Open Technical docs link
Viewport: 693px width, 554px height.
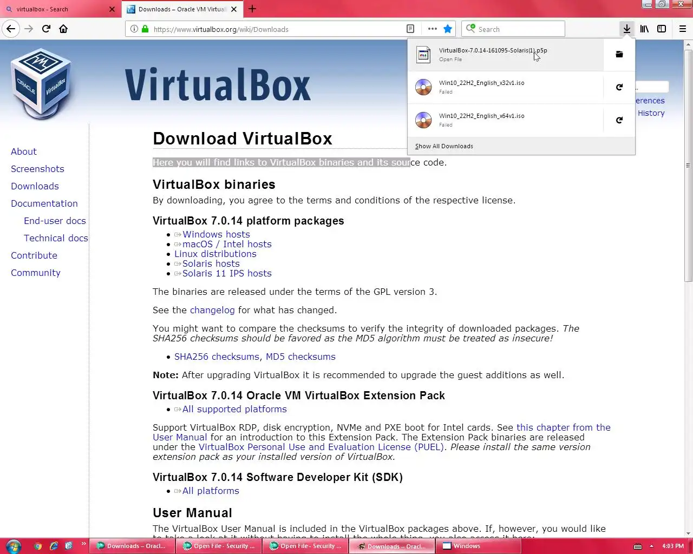(x=56, y=238)
